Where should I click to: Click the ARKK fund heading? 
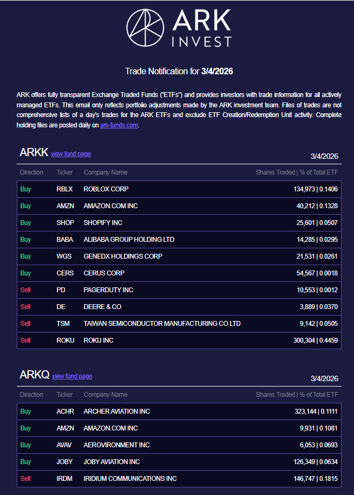click(34, 152)
